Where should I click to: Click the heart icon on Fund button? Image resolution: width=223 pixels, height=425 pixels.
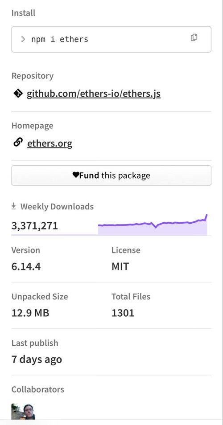point(76,175)
